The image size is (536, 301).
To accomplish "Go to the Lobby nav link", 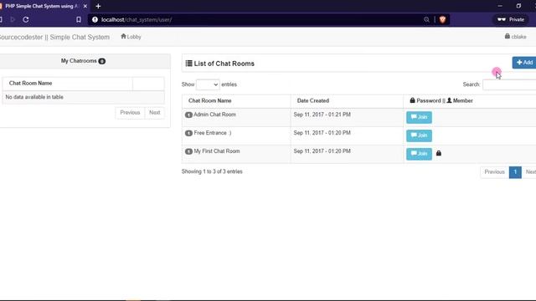I will [x=131, y=37].
